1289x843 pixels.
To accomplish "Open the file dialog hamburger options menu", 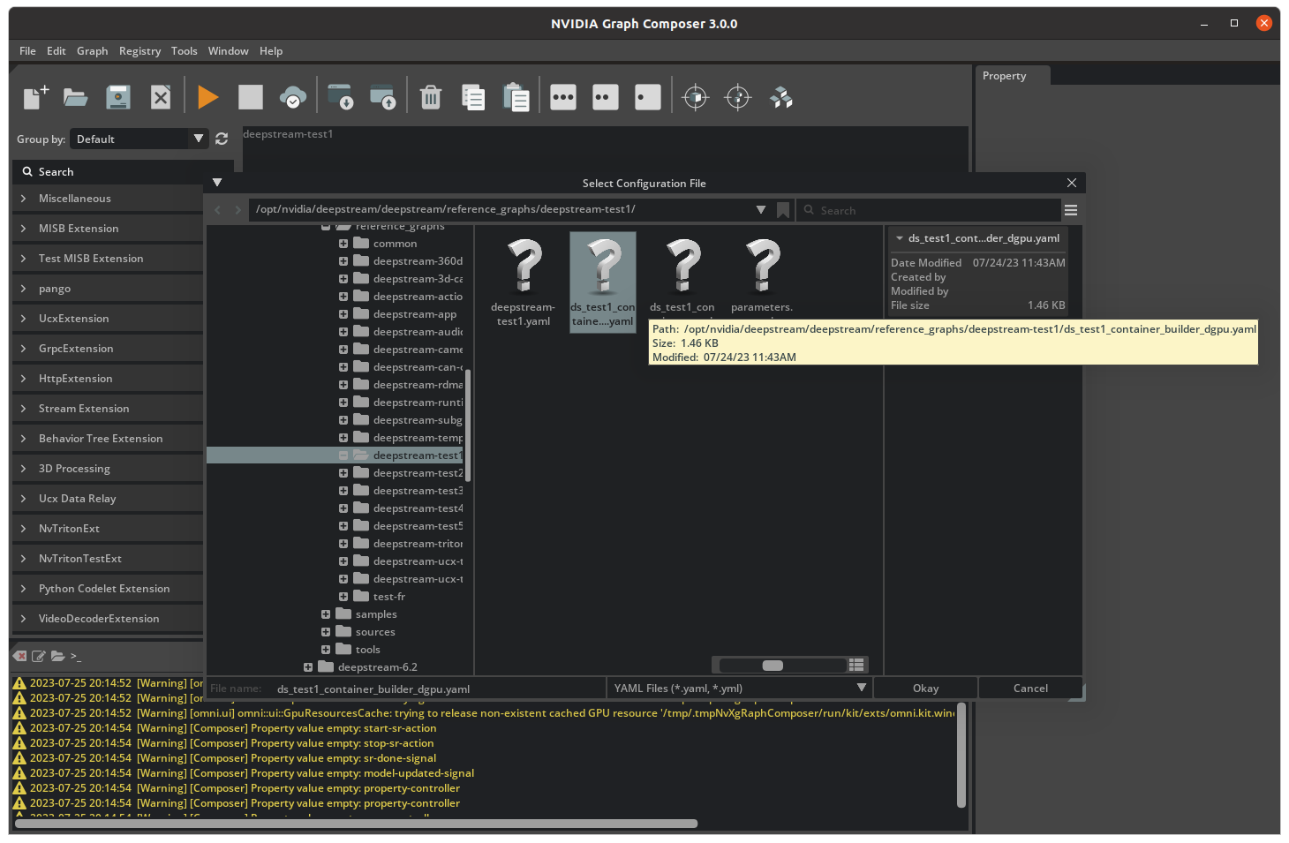I will (1071, 210).
